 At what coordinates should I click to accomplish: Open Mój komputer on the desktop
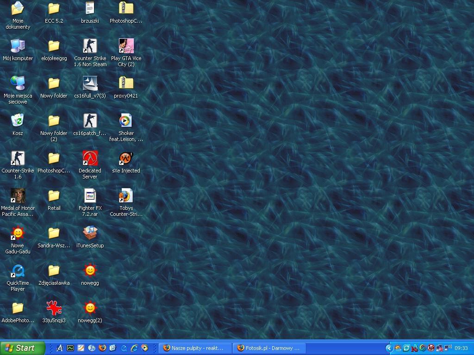(x=18, y=50)
